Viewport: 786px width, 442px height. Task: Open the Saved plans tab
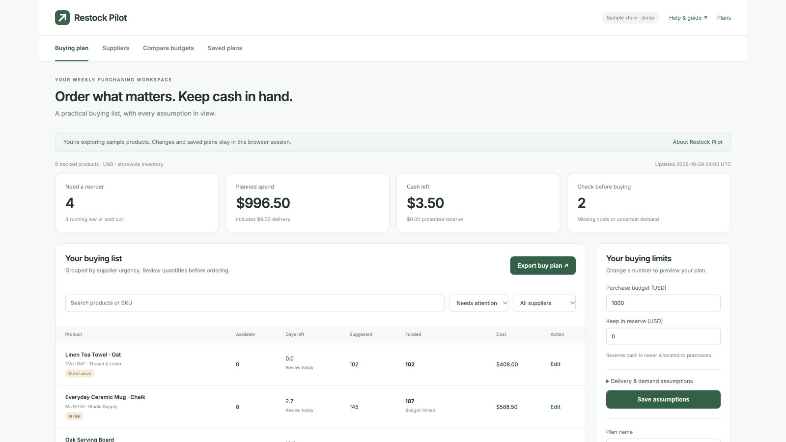click(225, 48)
